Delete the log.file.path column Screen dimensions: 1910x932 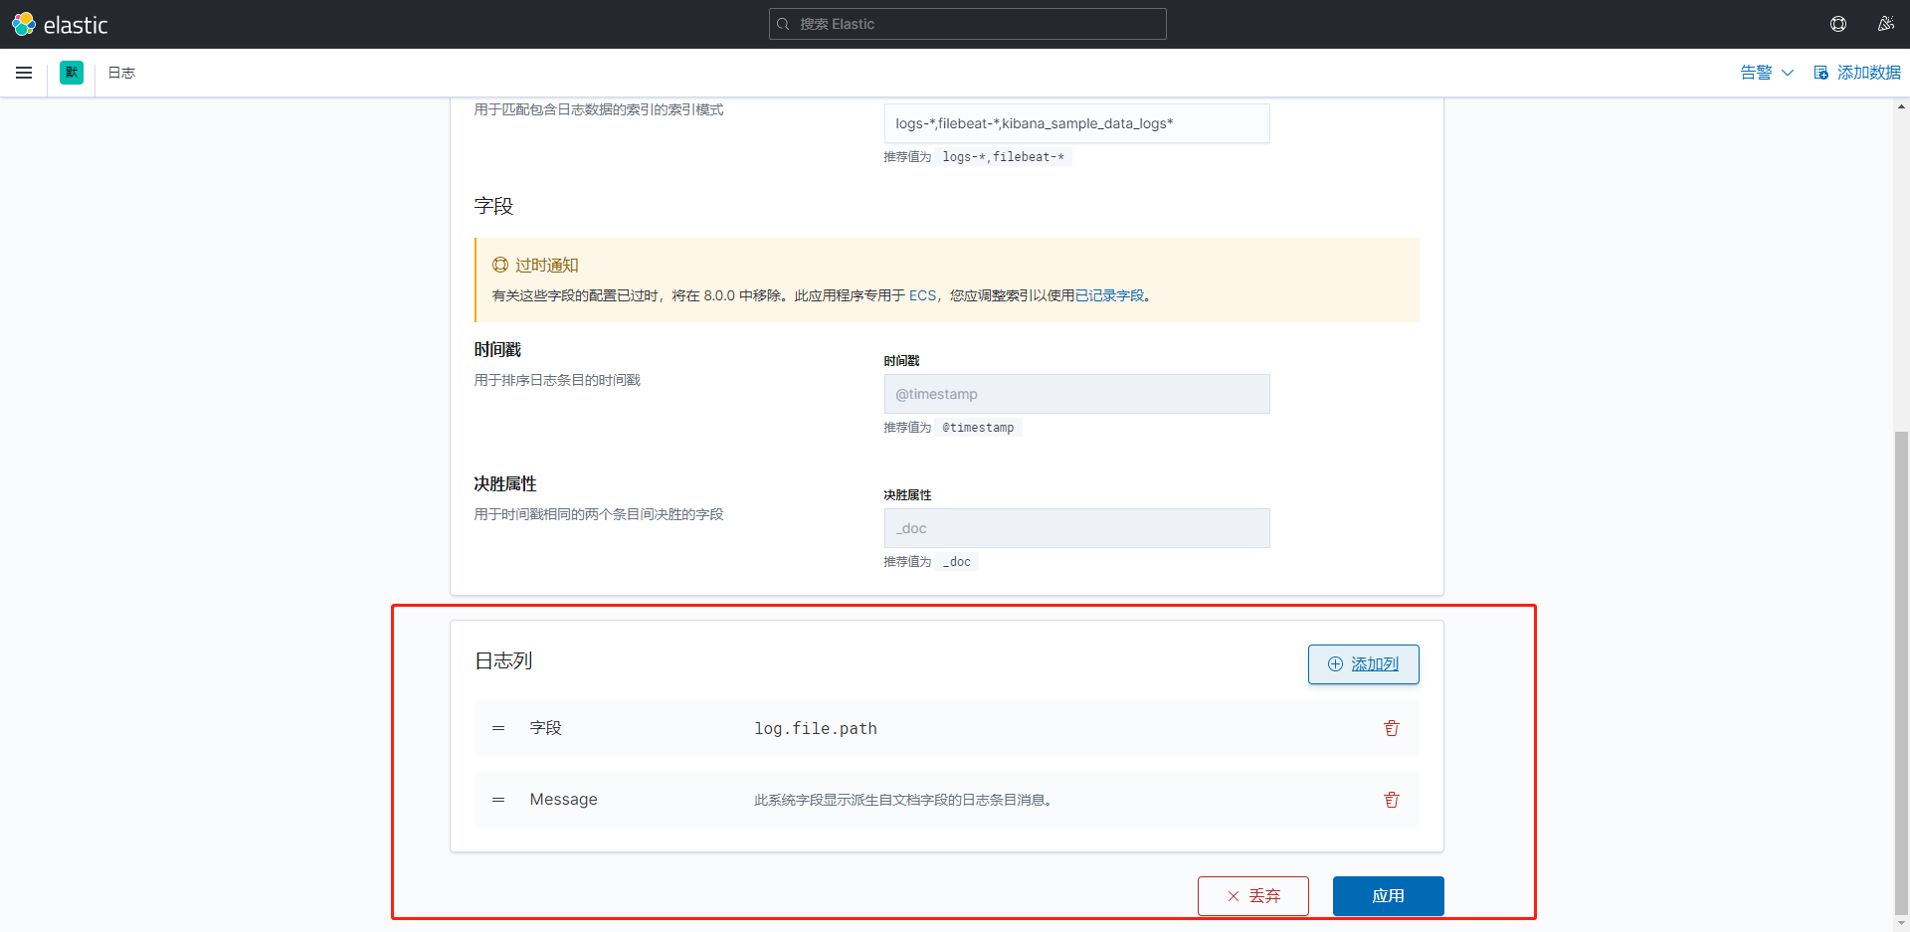(1392, 728)
